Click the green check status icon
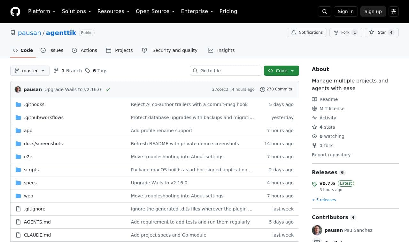Viewport: 409px width, 242px height. click(x=108, y=89)
